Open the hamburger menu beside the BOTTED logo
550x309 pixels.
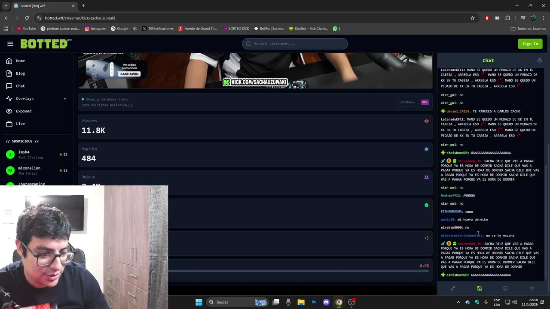tap(10, 44)
